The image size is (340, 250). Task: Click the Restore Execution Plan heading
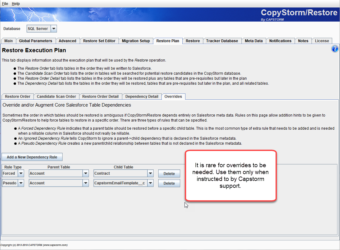34,50
